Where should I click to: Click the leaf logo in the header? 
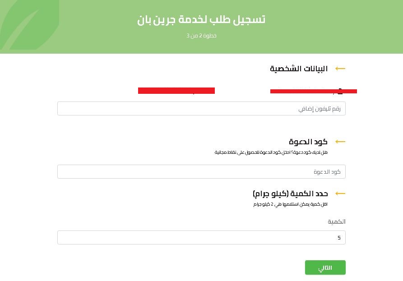[x=27, y=25]
